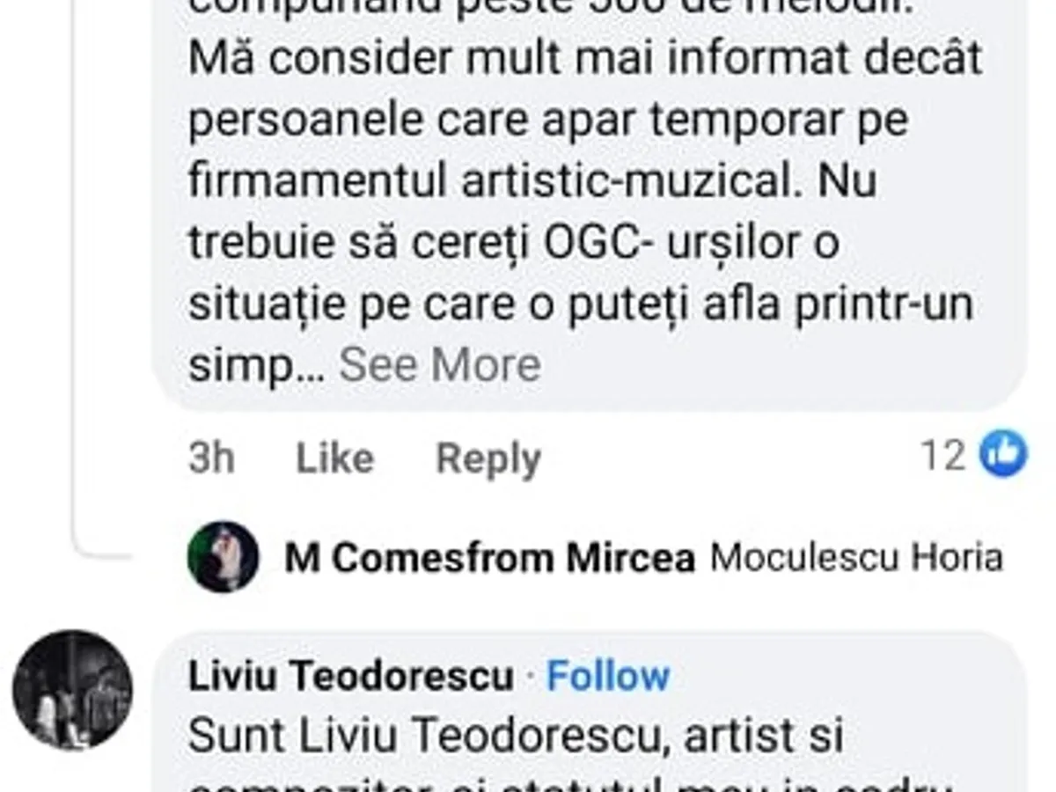
Task: Follow Liviu Teodorescu
Action: point(608,676)
